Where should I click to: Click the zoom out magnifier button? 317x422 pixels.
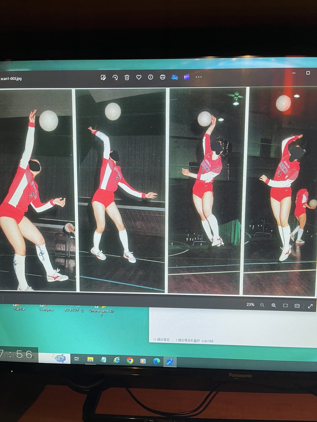[x=262, y=305]
